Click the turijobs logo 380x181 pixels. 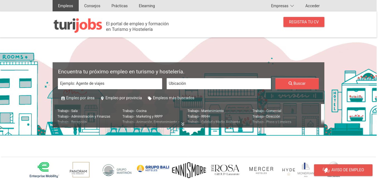[78, 25]
